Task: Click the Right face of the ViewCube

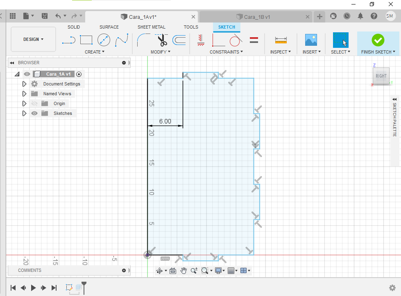Action: [x=381, y=76]
